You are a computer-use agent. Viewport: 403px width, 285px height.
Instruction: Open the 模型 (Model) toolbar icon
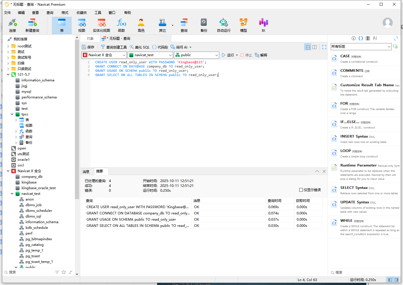point(244,25)
